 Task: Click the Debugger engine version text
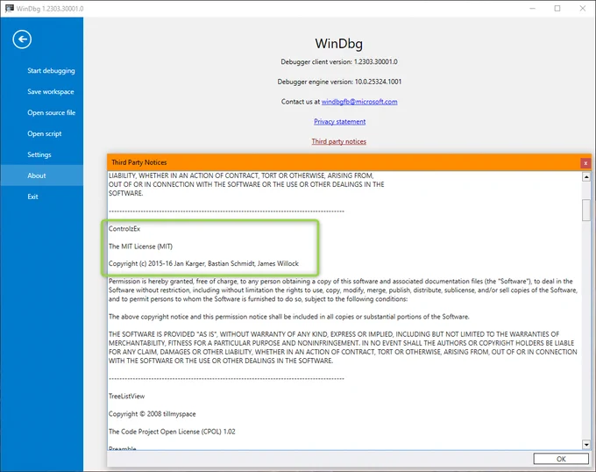pos(339,82)
